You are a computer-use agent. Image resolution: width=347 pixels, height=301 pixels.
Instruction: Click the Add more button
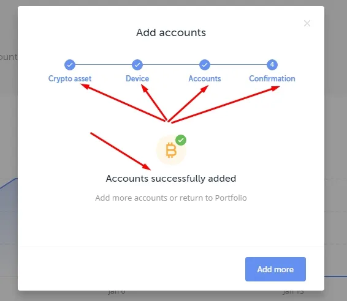pyautogui.click(x=275, y=269)
